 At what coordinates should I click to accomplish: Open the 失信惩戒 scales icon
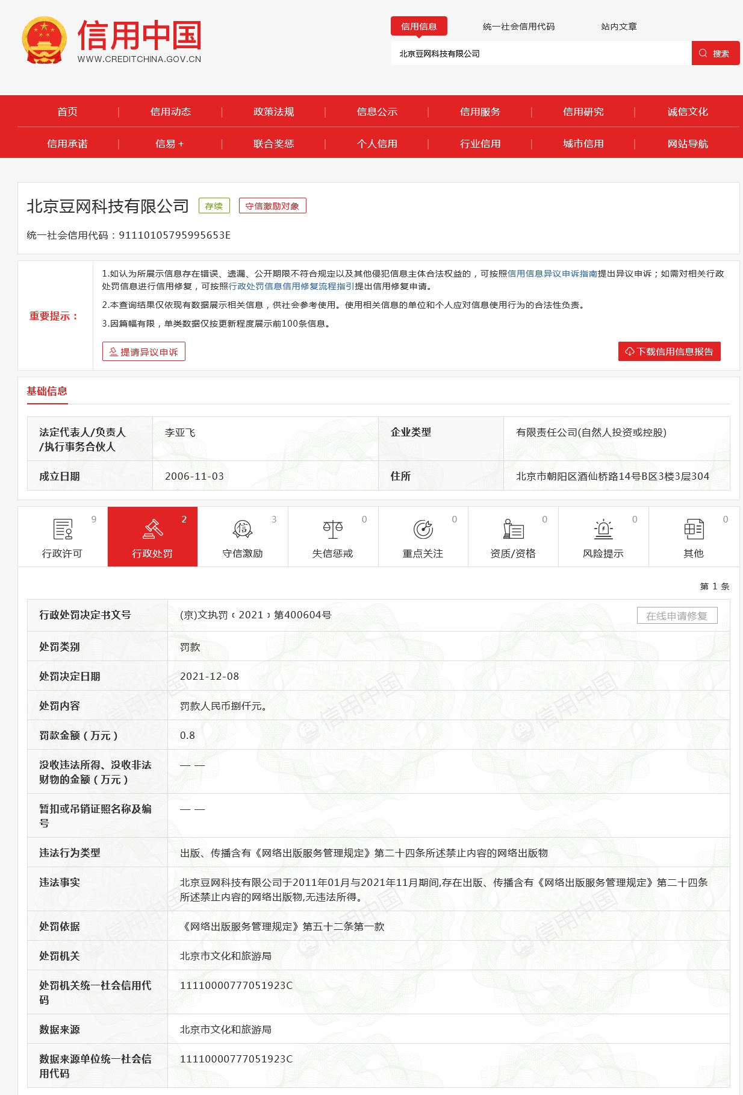pyautogui.click(x=333, y=529)
